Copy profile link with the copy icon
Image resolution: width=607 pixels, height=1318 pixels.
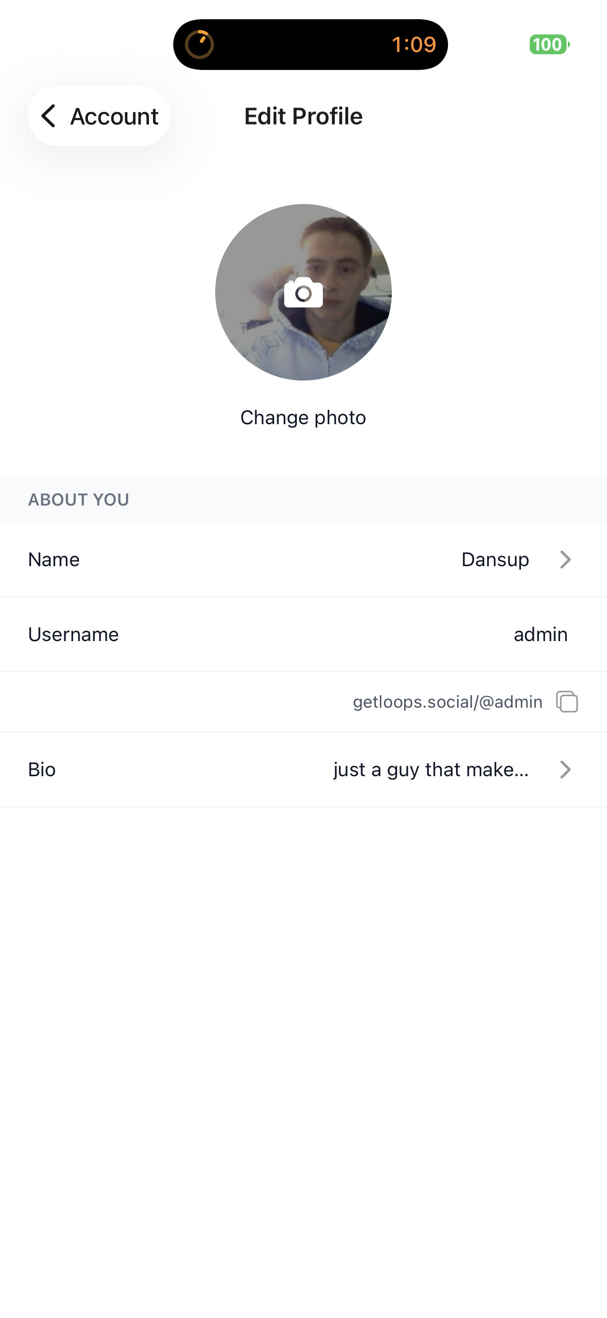coord(567,701)
